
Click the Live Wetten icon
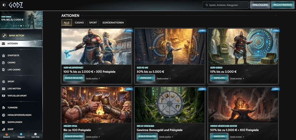click(x=3, y=89)
